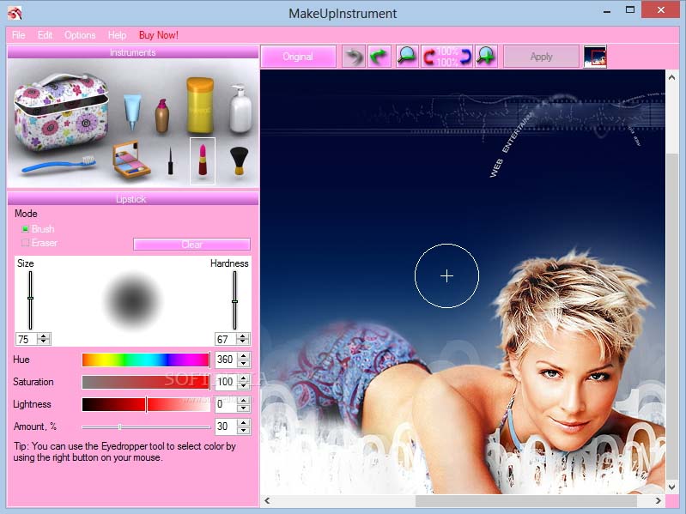Image resolution: width=686 pixels, height=514 pixels.
Task: Select the lipstick instrument
Action: click(x=203, y=160)
